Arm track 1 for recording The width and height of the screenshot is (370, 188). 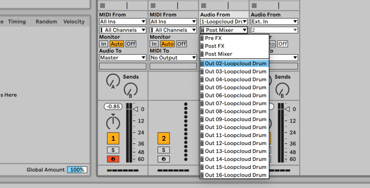click(113, 159)
